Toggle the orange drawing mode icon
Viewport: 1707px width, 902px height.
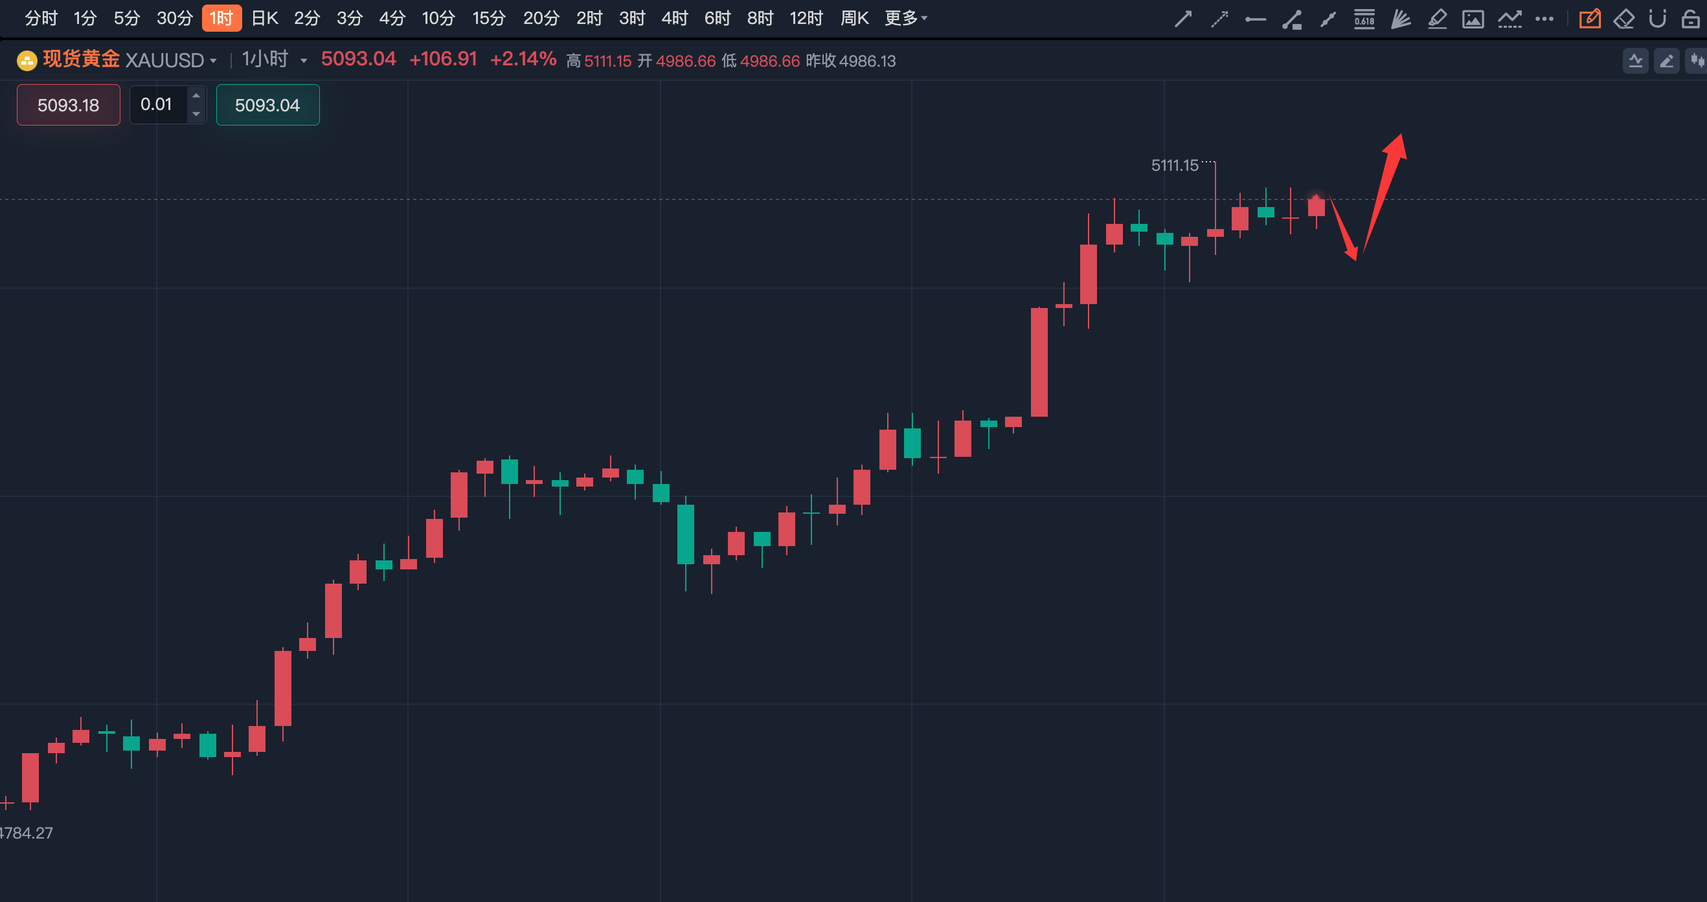coord(1589,19)
